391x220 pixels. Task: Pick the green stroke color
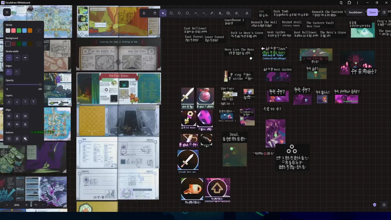click(19, 31)
